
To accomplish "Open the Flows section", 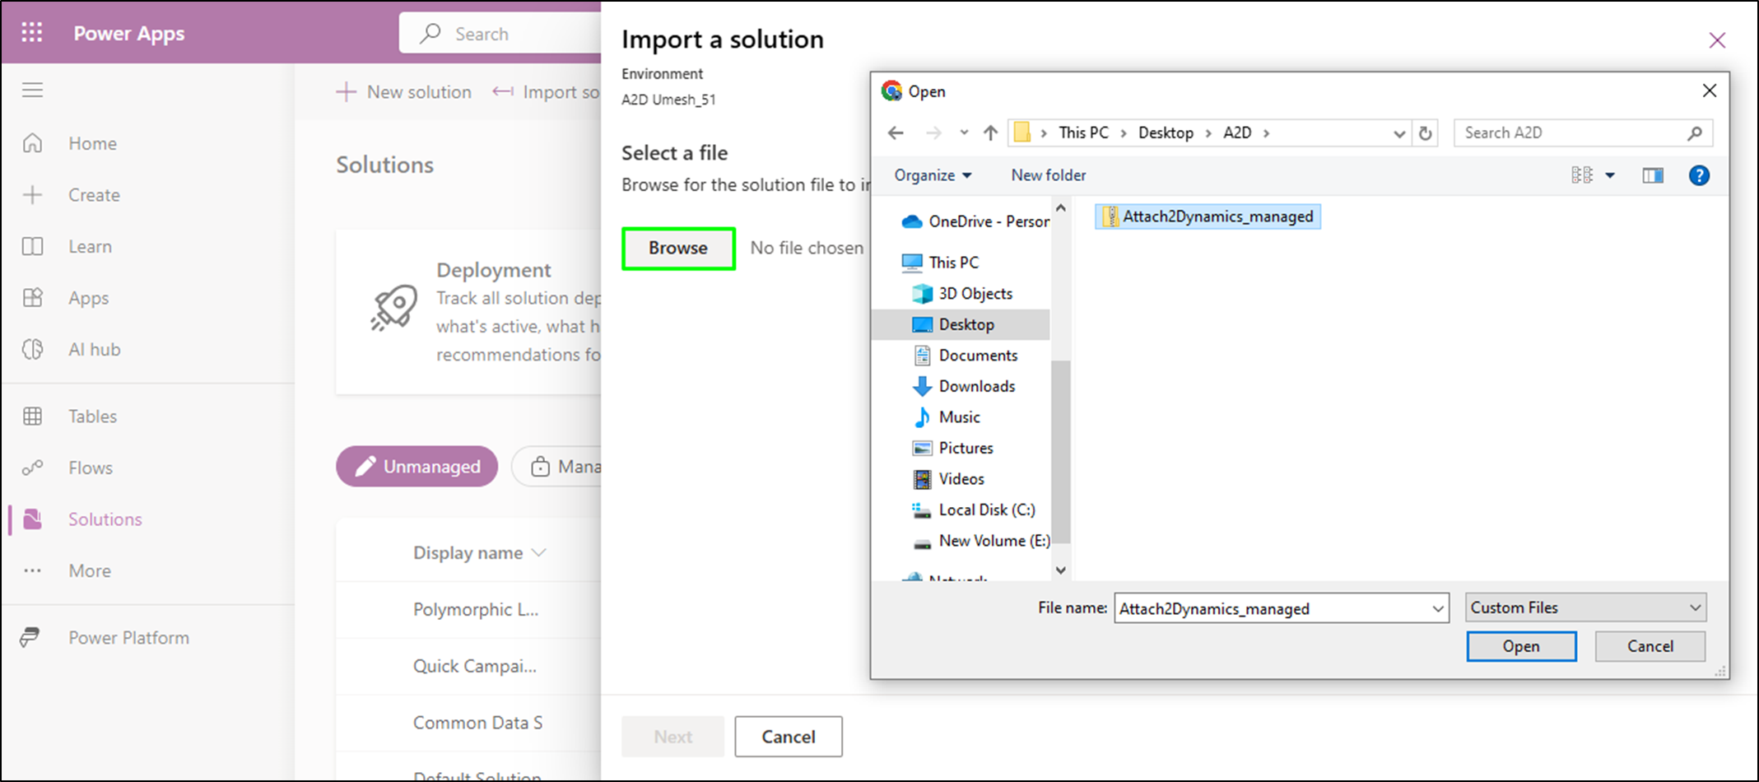I will coord(89,467).
